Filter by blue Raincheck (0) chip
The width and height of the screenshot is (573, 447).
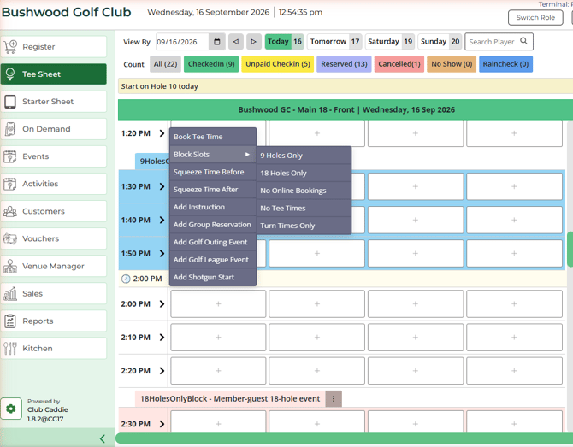click(x=505, y=64)
